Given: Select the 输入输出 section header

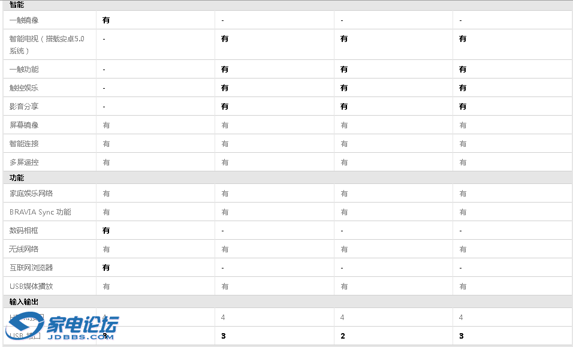Looking at the screenshot, I should pyautogui.click(x=24, y=302).
